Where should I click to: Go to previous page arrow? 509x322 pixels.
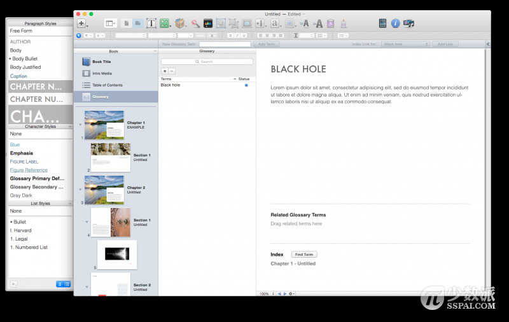(x=279, y=293)
